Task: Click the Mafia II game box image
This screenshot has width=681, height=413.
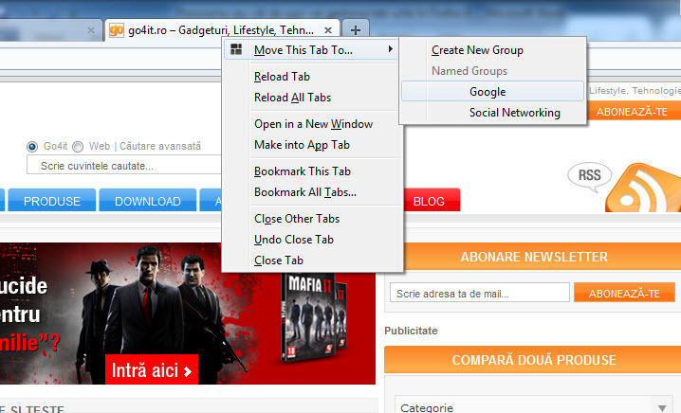Action: coord(313,319)
